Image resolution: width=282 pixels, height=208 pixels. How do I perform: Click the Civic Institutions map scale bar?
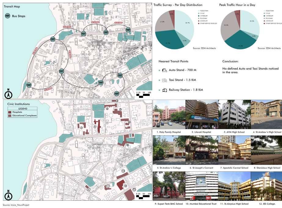pyautogui.click(x=144, y=195)
